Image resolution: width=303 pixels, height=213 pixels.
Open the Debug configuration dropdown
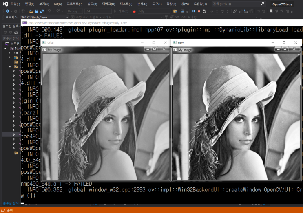(x=75, y=11)
